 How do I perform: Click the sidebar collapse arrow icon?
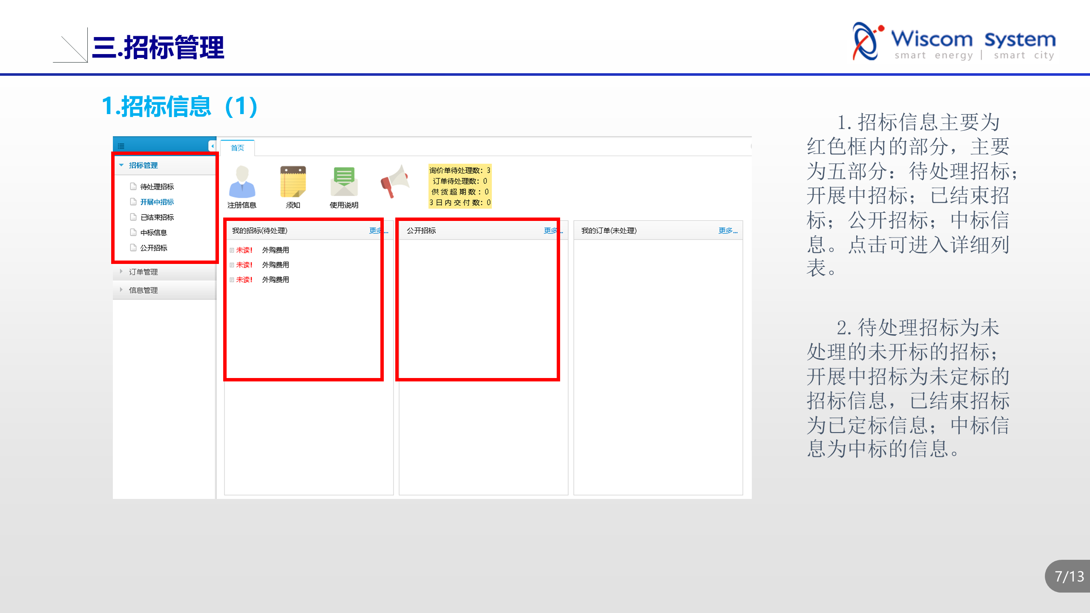[x=212, y=146]
